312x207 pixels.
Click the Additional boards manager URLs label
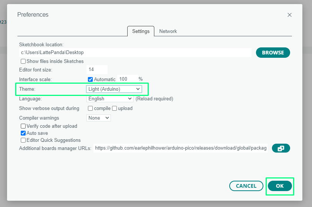tap(55, 148)
